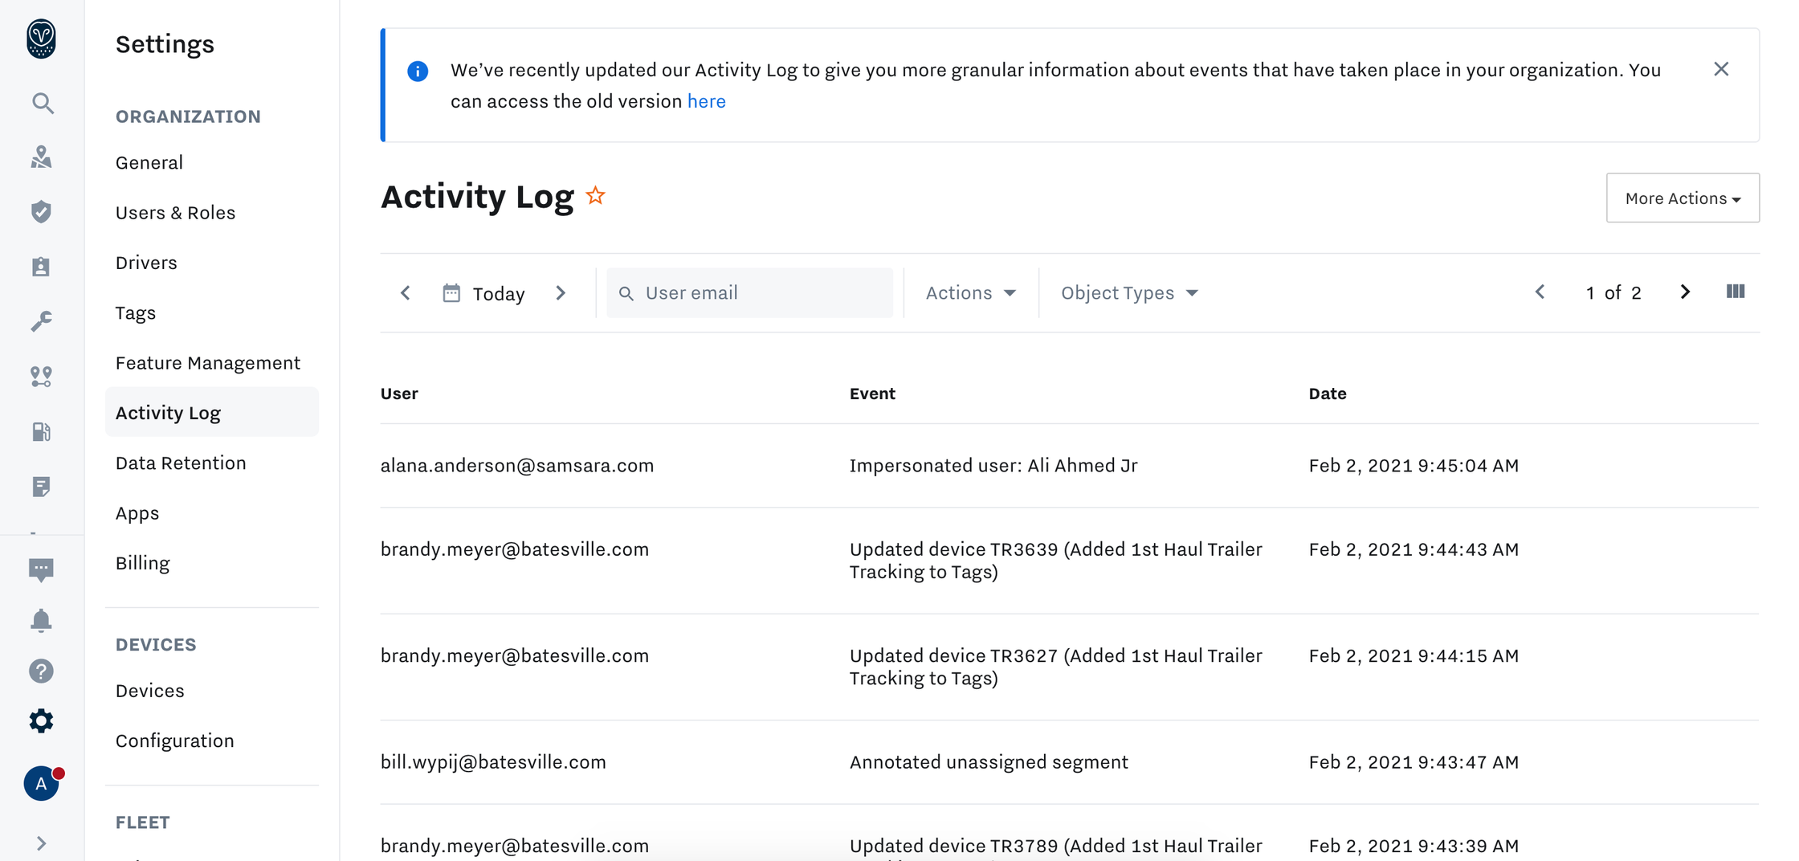Open the safety shield icon
Screen dimensions: 1799x861
click(x=41, y=212)
